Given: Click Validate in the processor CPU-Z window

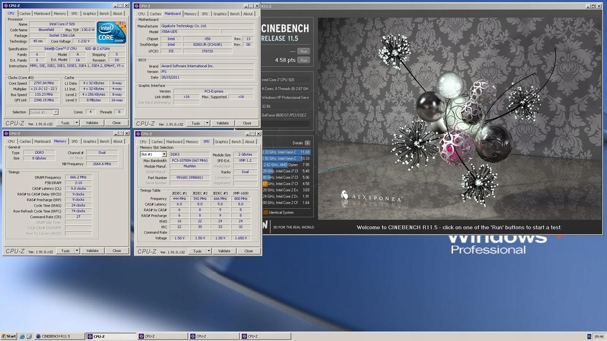Looking at the screenshot, I should point(92,123).
